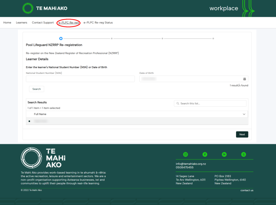
Task: Open the LinkedIn icon in footer
Action: point(224,155)
